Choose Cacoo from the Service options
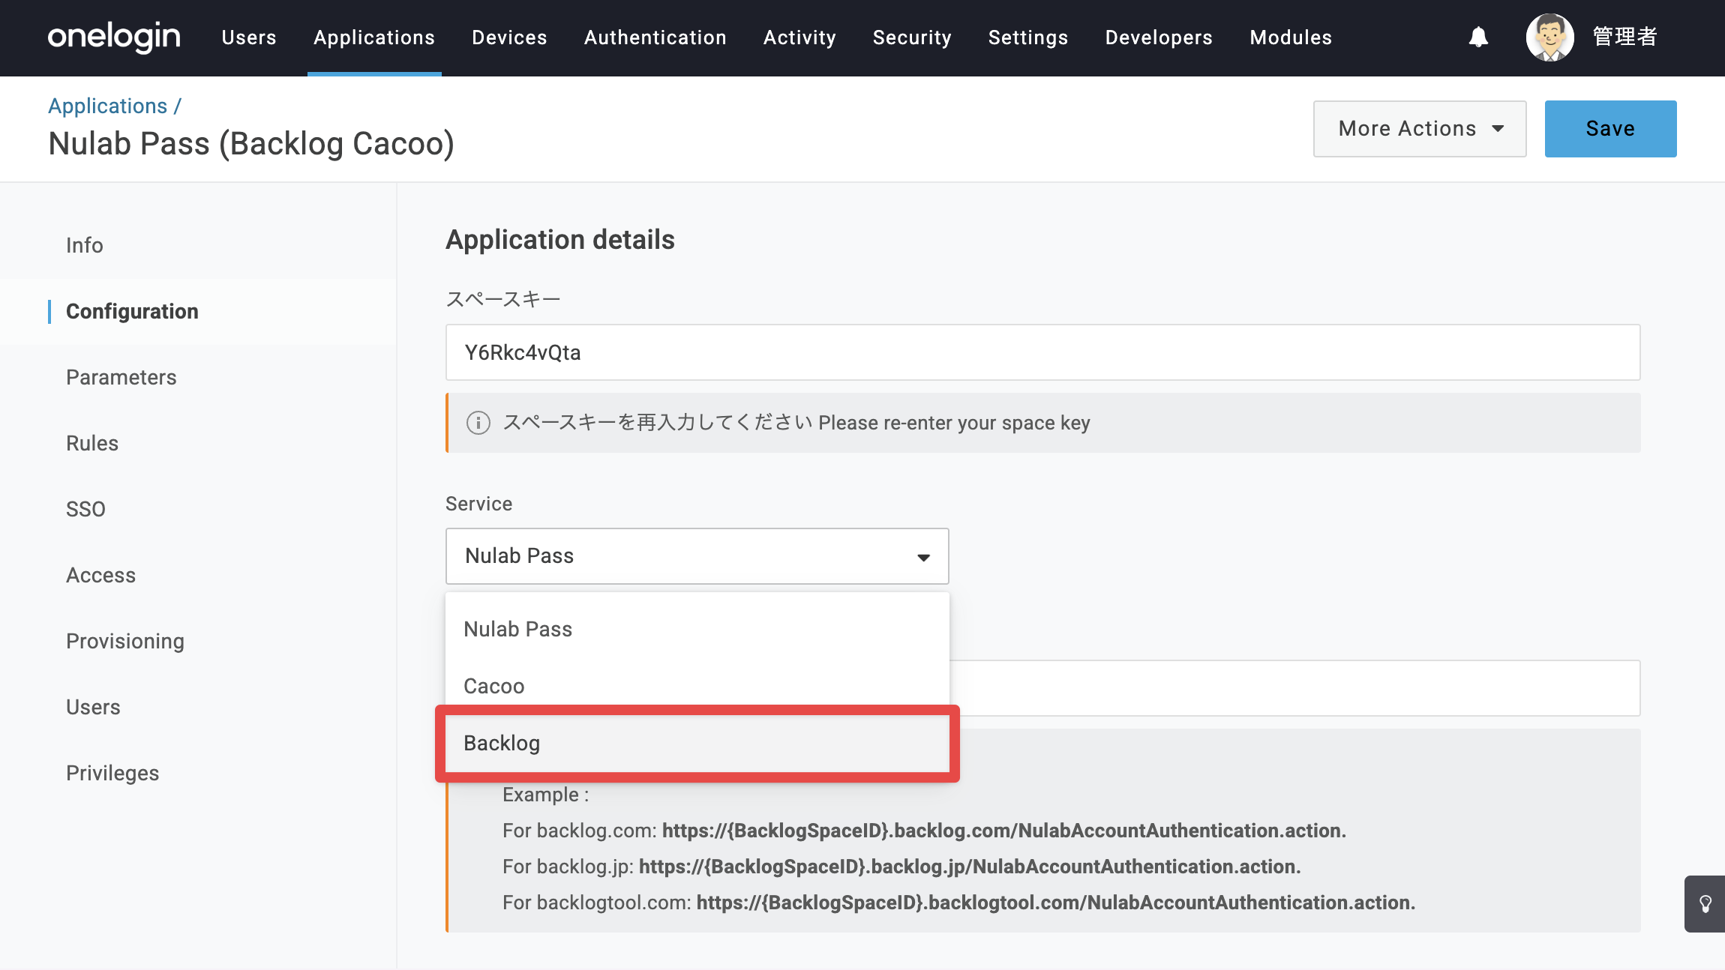The height and width of the screenshot is (970, 1725). (x=697, y=686)
